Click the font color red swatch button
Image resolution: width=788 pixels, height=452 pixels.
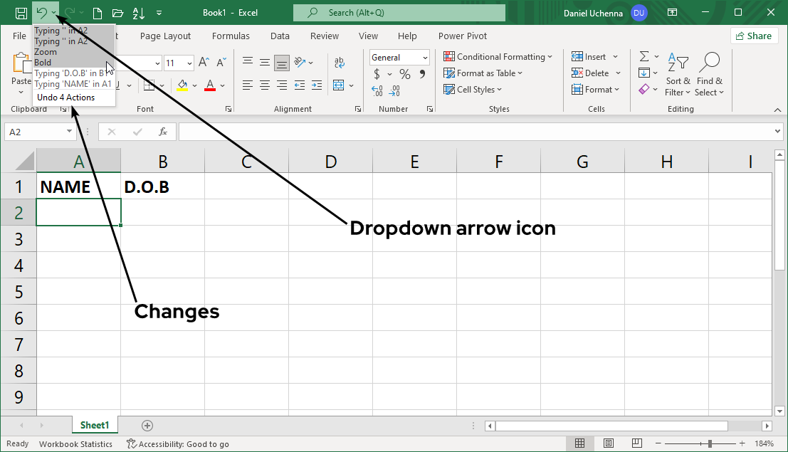(210, 85)
